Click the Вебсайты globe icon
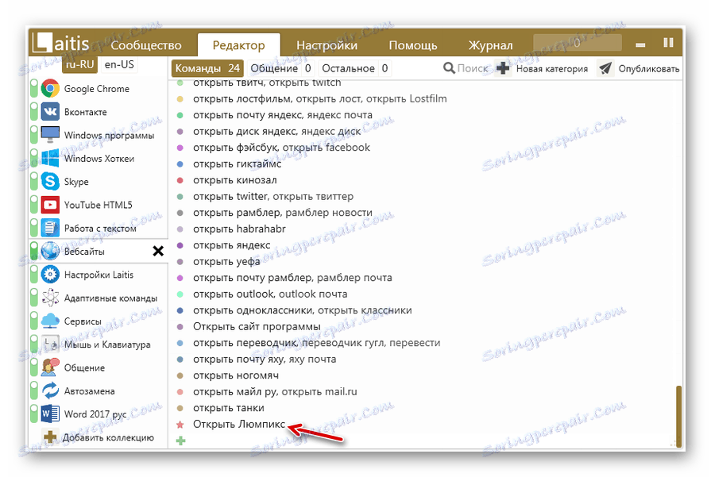 click(50, 252)
